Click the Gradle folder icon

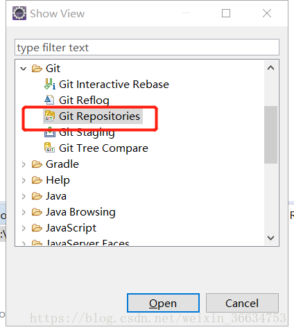pyautogui.click(x=37, y=164)
